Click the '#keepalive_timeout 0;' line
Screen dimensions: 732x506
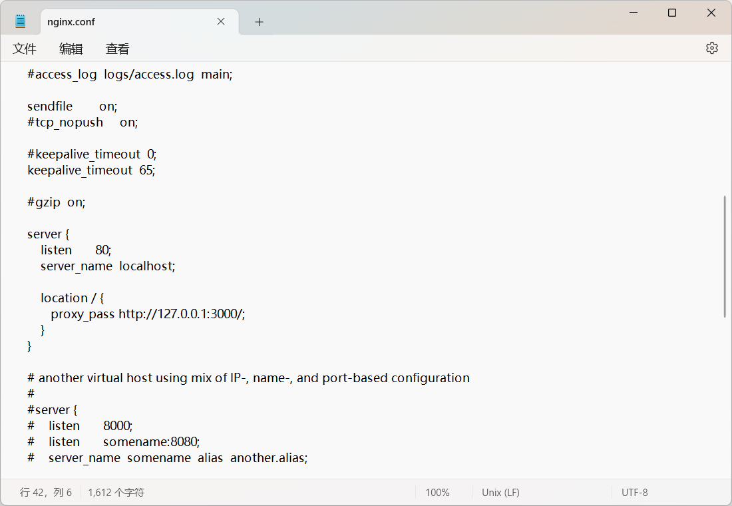[92, 154]
